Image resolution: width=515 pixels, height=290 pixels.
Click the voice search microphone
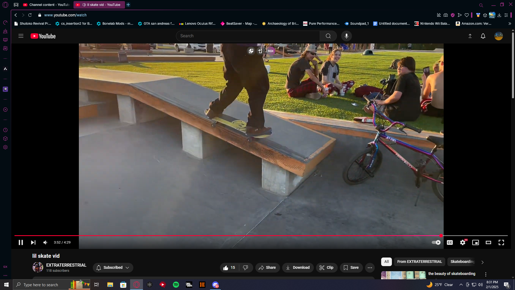(347, 36)
